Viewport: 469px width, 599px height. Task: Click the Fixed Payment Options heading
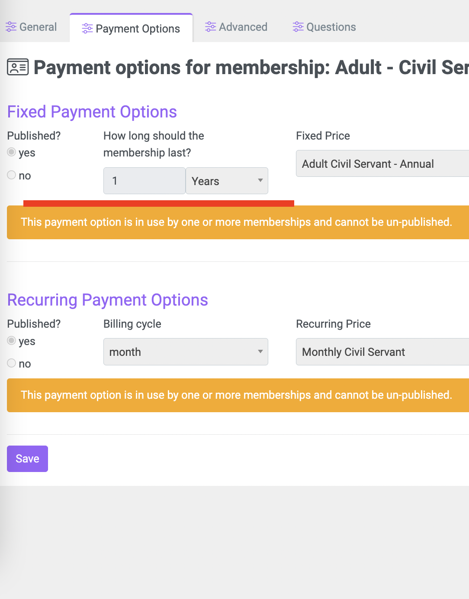(92, 112)
